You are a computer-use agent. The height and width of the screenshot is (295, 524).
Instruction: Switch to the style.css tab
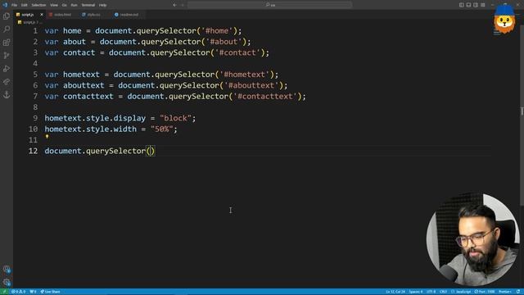click(93, 15)
